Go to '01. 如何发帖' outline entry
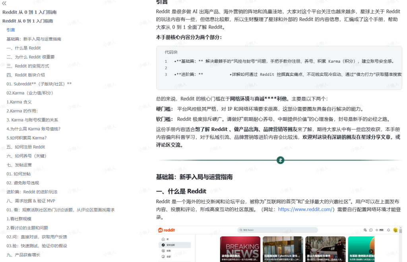407x262 pixels. tap(18, 174)
